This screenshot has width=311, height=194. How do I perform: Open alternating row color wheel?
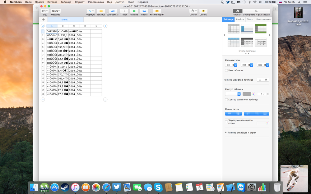click(x=267, y=123)
